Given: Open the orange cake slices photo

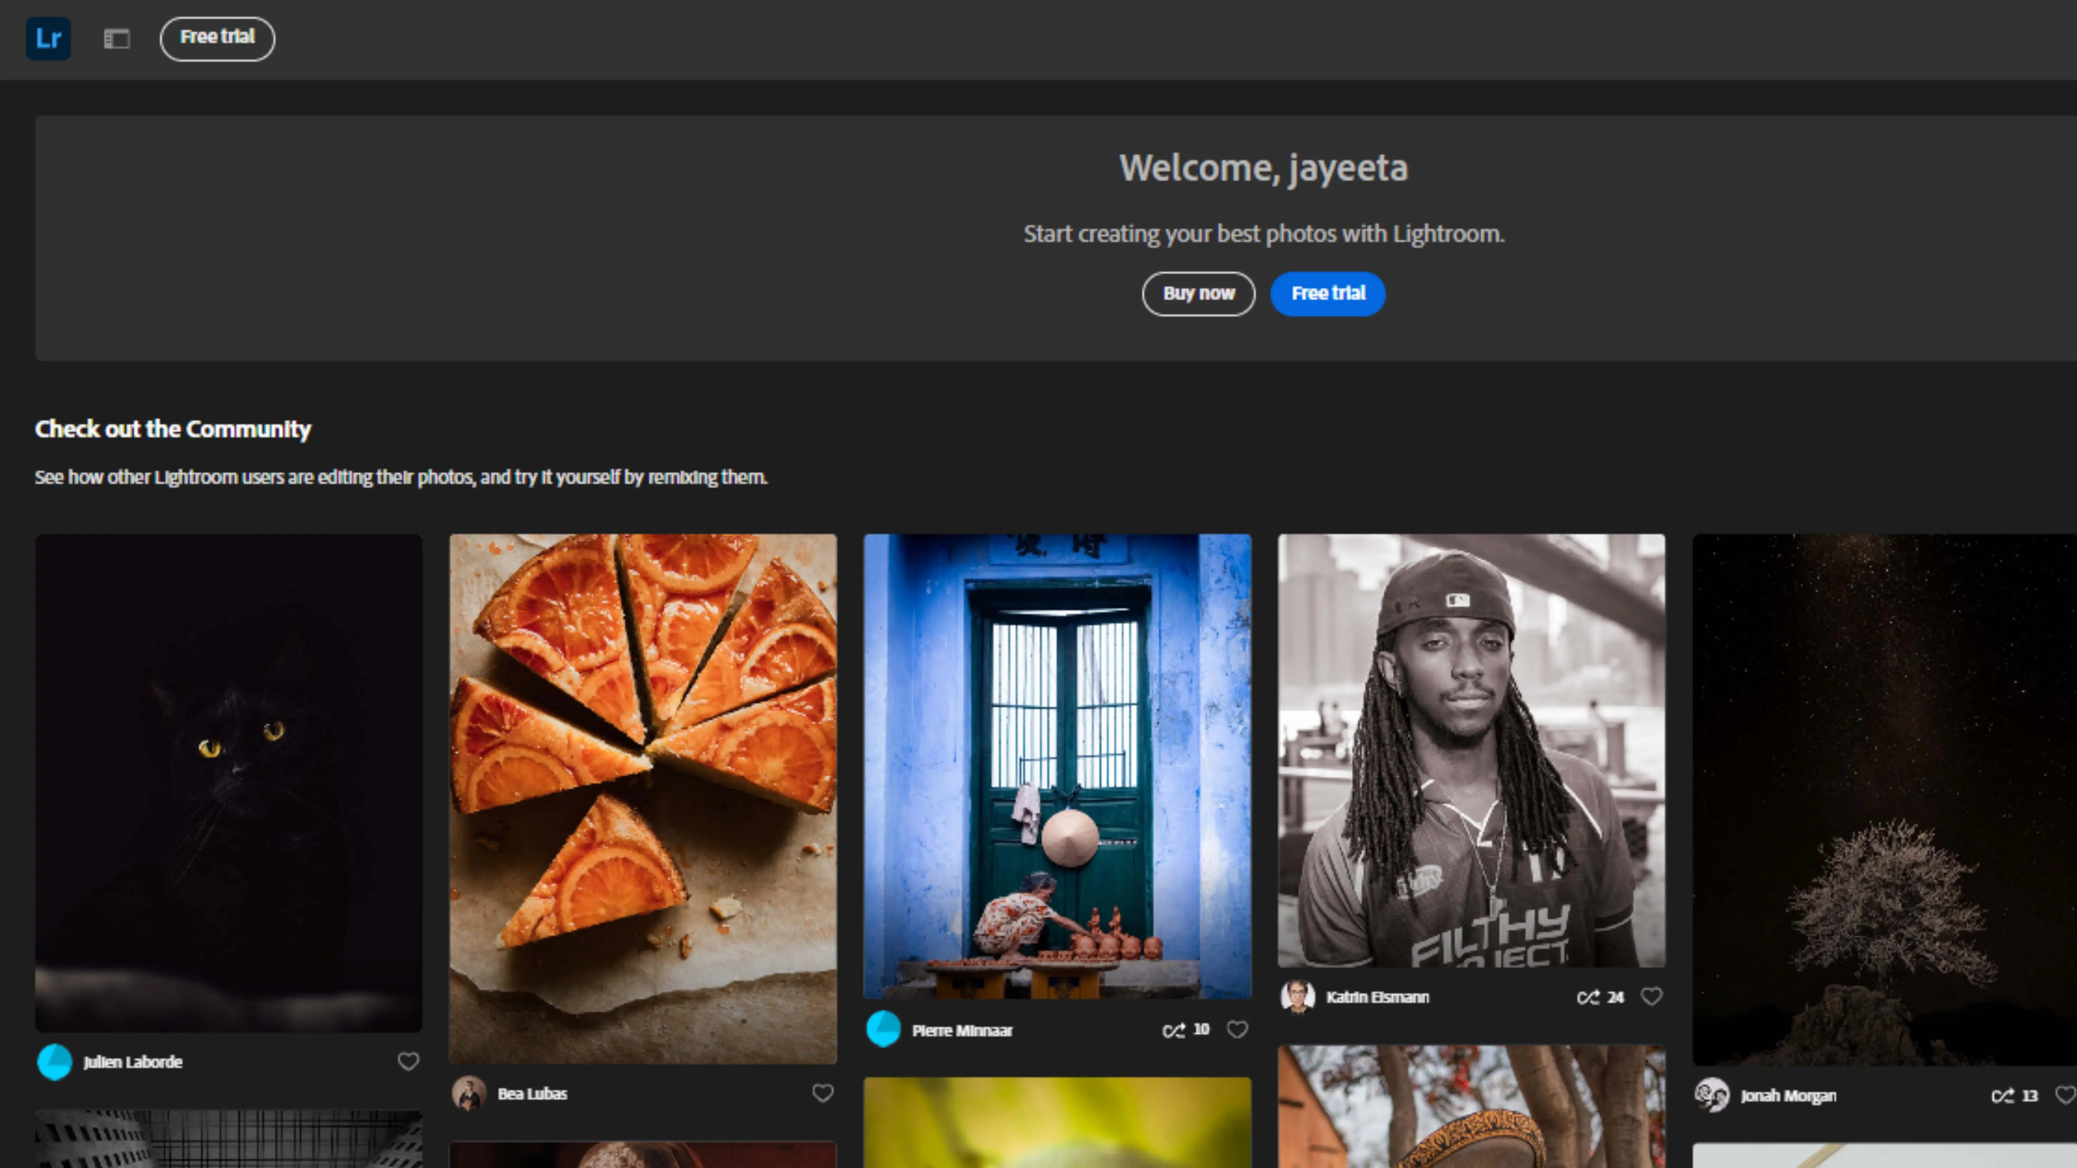Looking at the screenshot, I should [642, 799].
